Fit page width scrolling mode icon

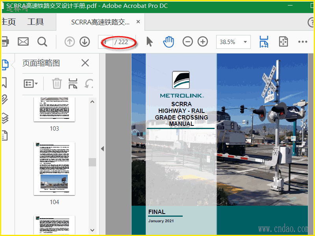(264, 42)
